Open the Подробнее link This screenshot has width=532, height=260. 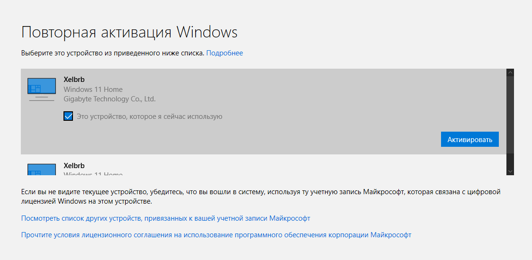coord(225,53)
